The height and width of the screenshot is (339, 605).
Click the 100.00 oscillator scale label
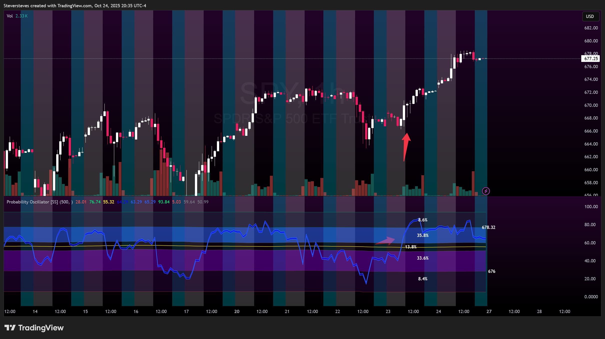591,207
